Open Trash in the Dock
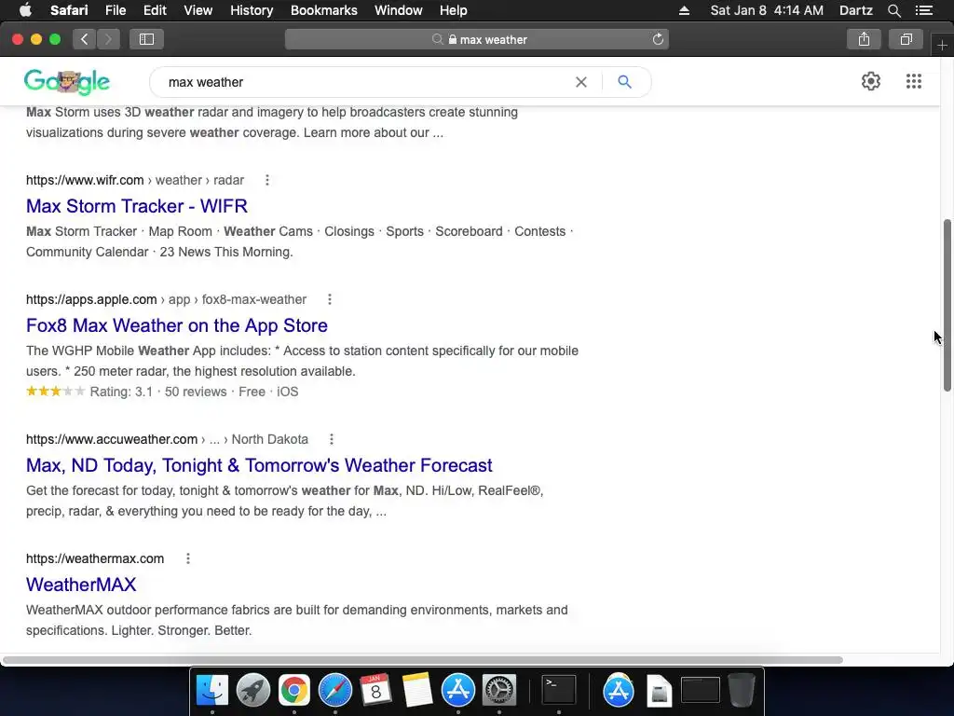Screen dimensions: 954x716 tap(742, 691)
